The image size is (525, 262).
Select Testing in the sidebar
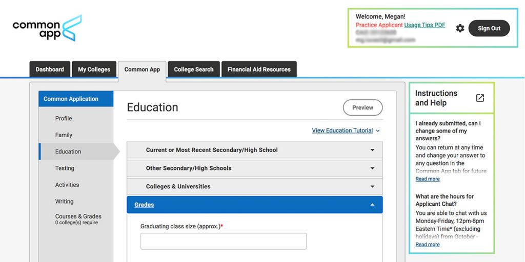[x=65, y=168]
